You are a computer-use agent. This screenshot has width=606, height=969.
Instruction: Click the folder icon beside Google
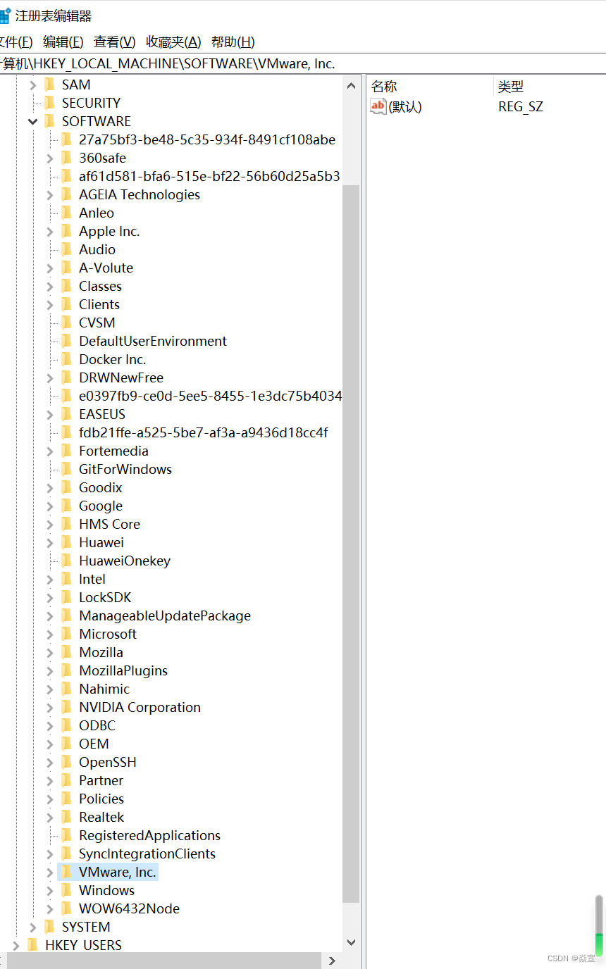pos(66,506)
